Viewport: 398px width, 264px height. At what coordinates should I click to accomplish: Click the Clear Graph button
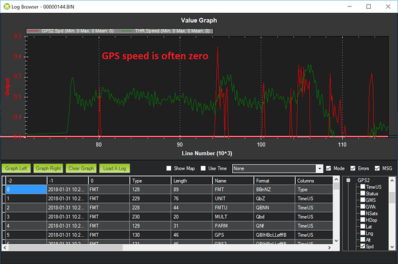coord(81,168)
